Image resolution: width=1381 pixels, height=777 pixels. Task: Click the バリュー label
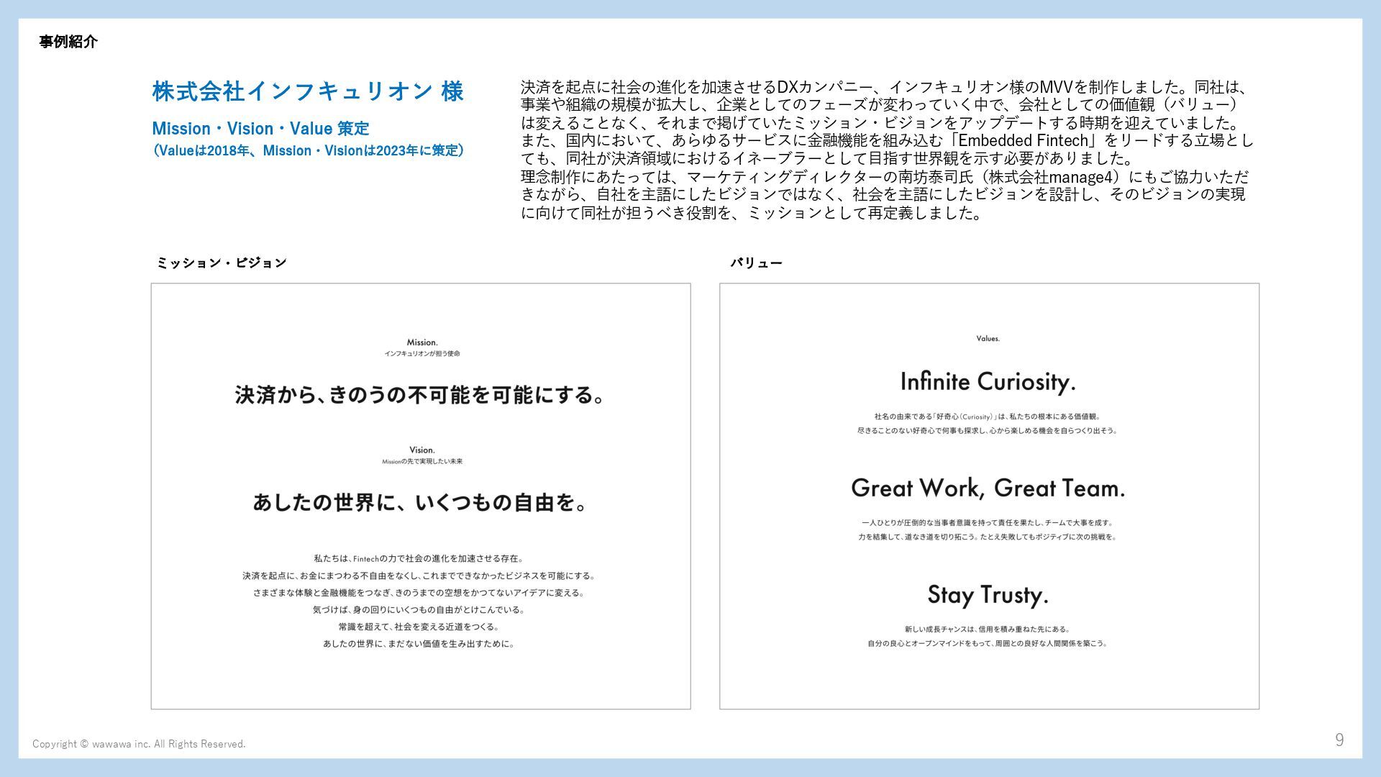point(756,263)
